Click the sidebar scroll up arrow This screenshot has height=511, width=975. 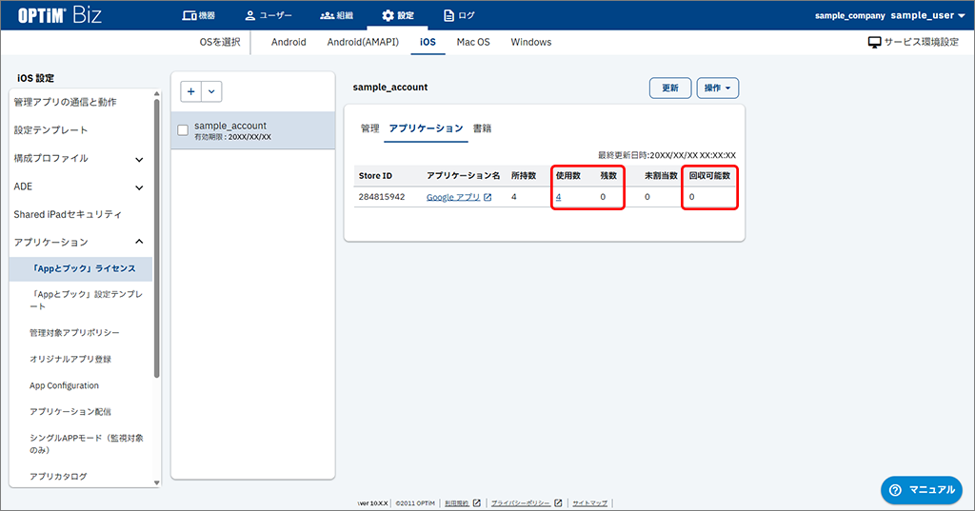(x=157, y=94)
